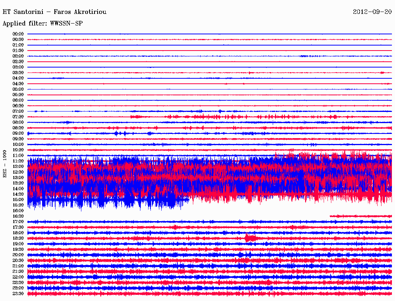Select the 12:30 time label
The width and height of the screenshot is (395, 301).
tap(18, 172)
